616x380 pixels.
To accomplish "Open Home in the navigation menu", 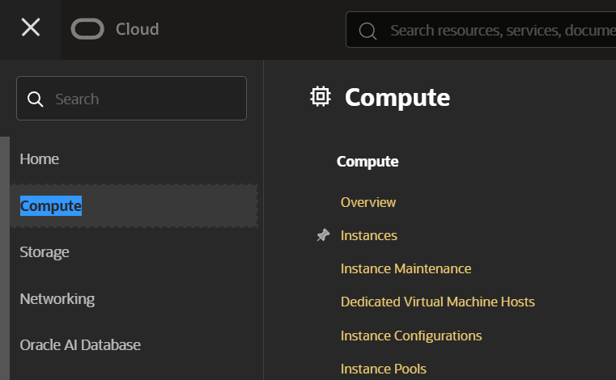I will (x=40, y=159).
